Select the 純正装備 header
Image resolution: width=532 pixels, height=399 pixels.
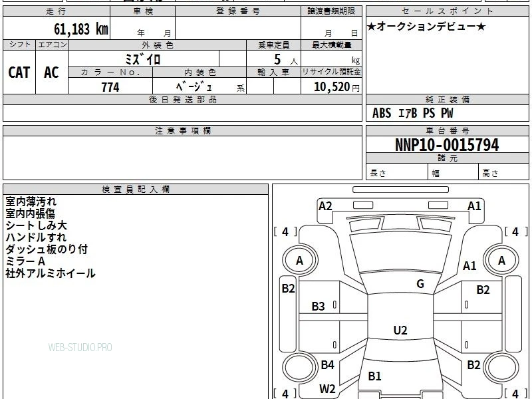[x=447, y=99]
